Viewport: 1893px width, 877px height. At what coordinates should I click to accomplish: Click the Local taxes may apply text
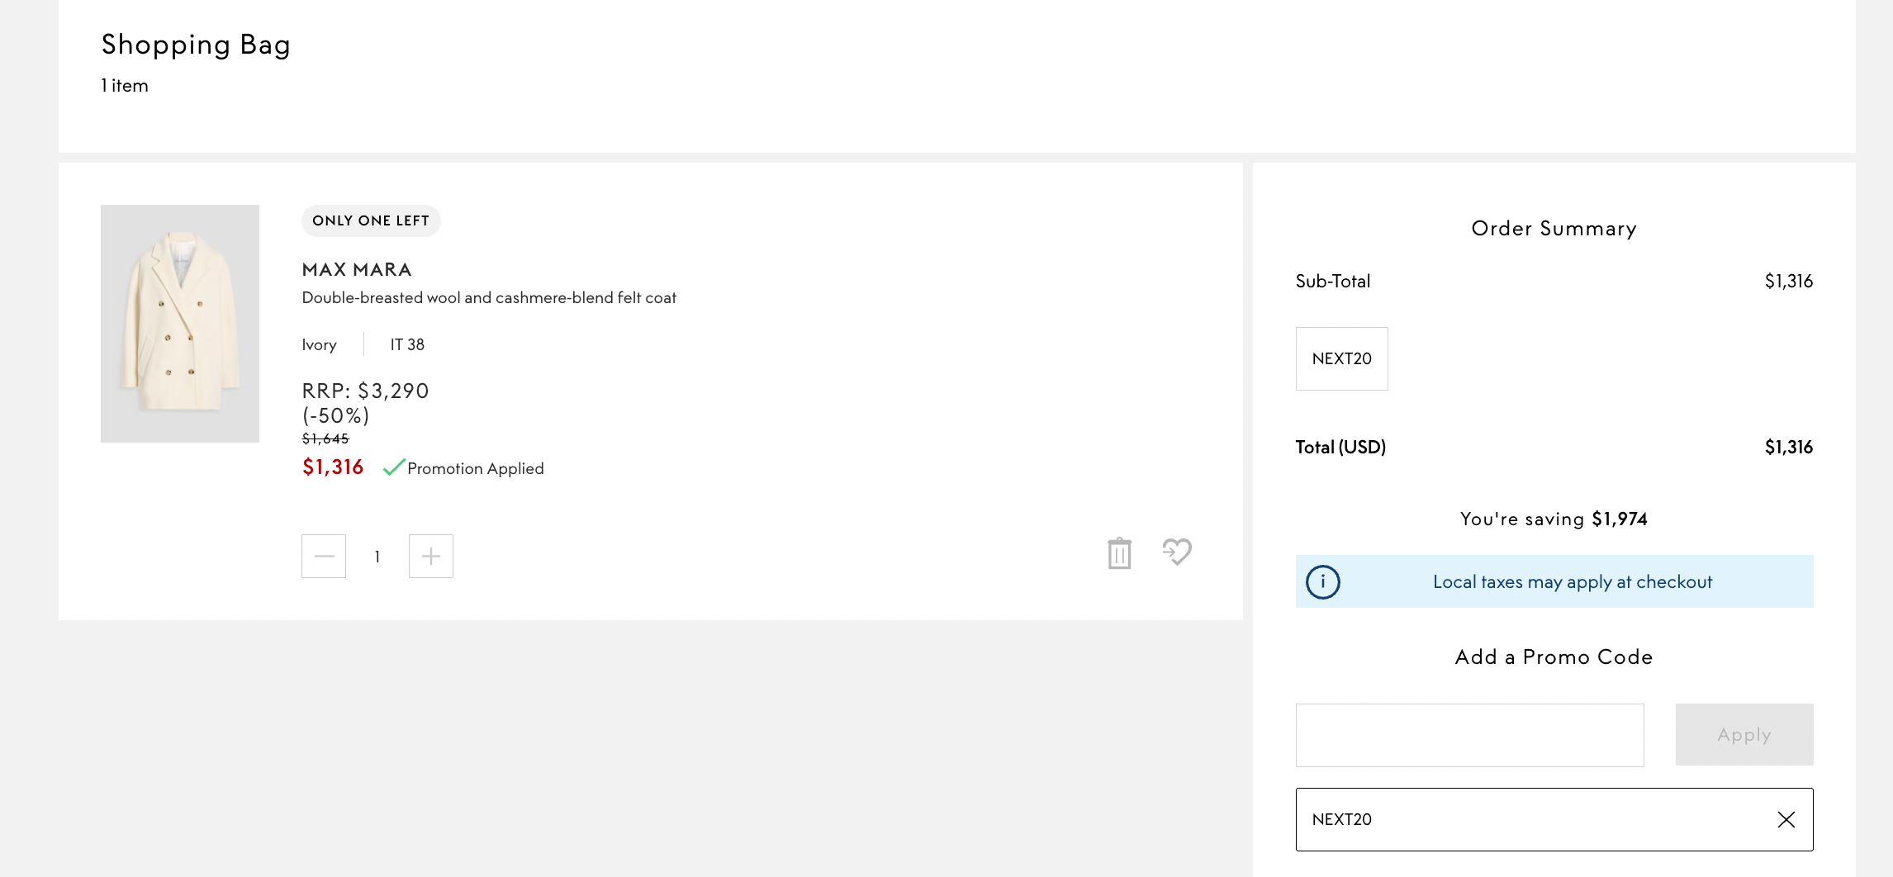click(x=1573, y=582)
